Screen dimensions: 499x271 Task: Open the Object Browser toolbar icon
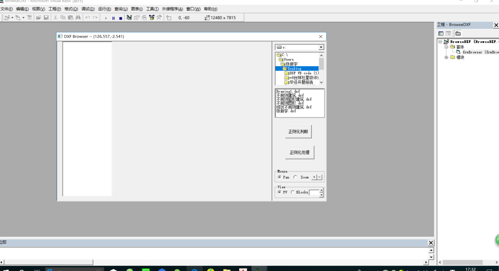pos(151,18)
